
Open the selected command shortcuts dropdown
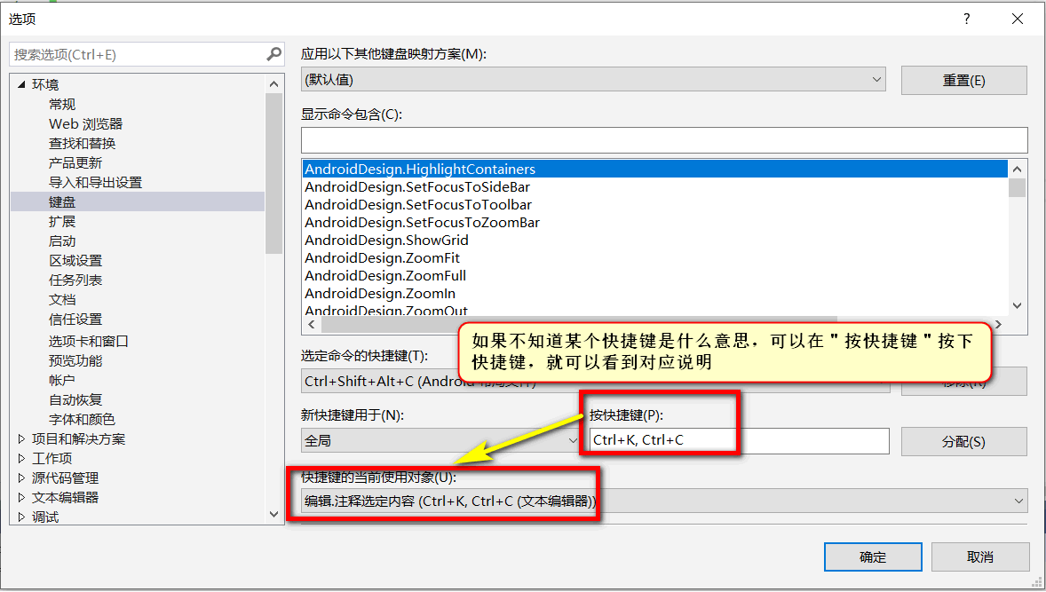tap(596, 382)
